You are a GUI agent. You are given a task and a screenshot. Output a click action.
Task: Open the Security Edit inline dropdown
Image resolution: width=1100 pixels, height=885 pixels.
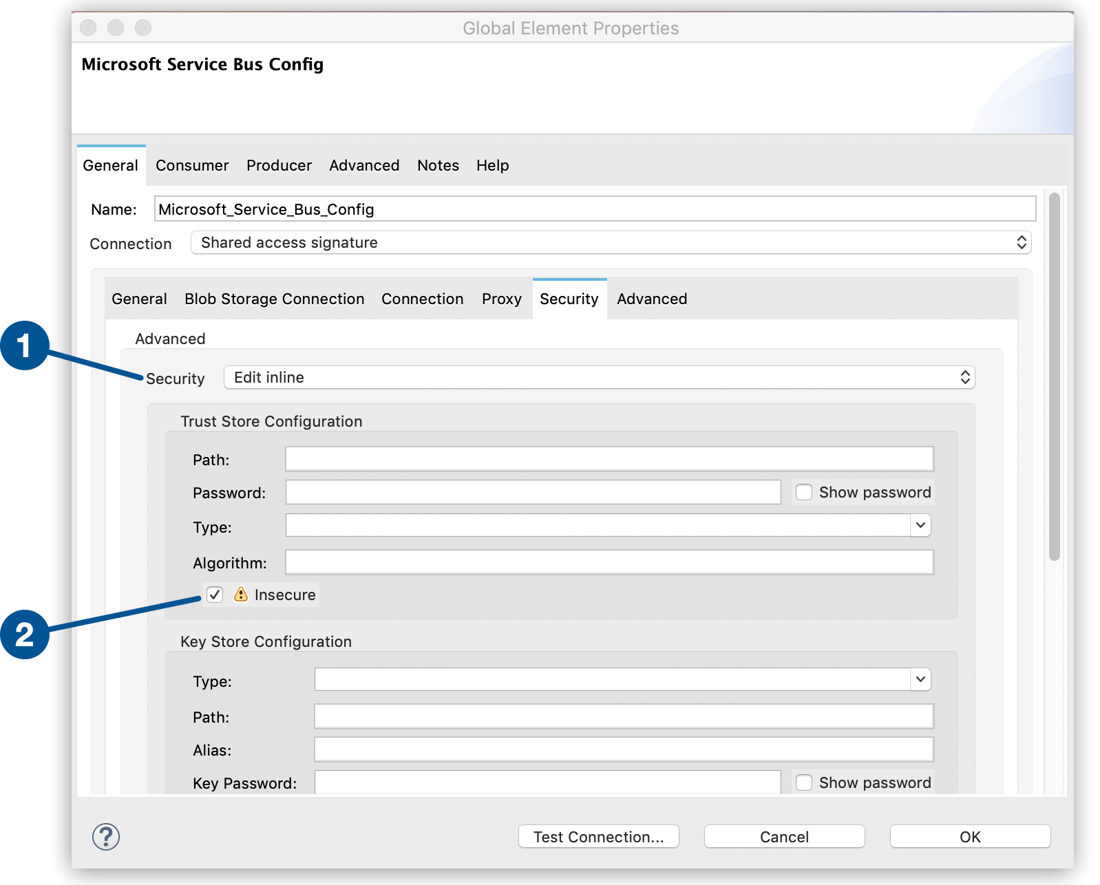pos(599,377)
